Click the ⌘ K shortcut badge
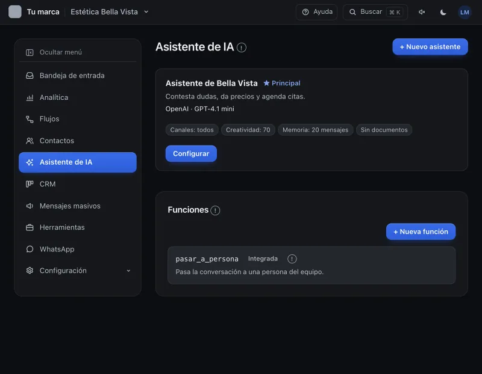Image resolution: width=482 pixels, height=374 pixels. (x=395, y=12)
